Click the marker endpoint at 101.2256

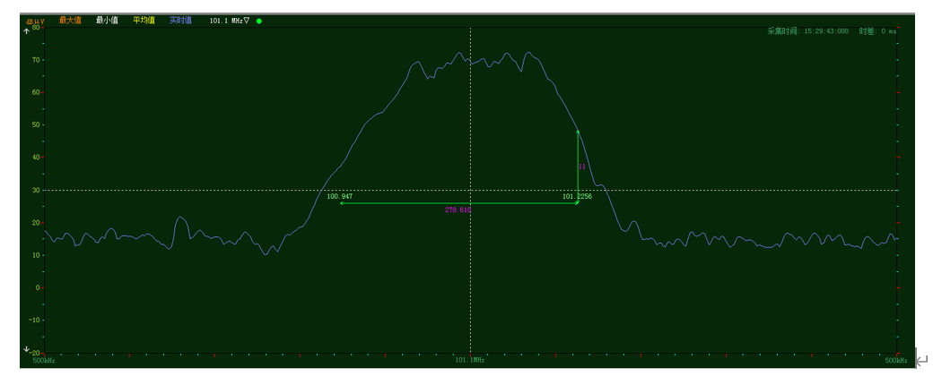coord(577,202)
